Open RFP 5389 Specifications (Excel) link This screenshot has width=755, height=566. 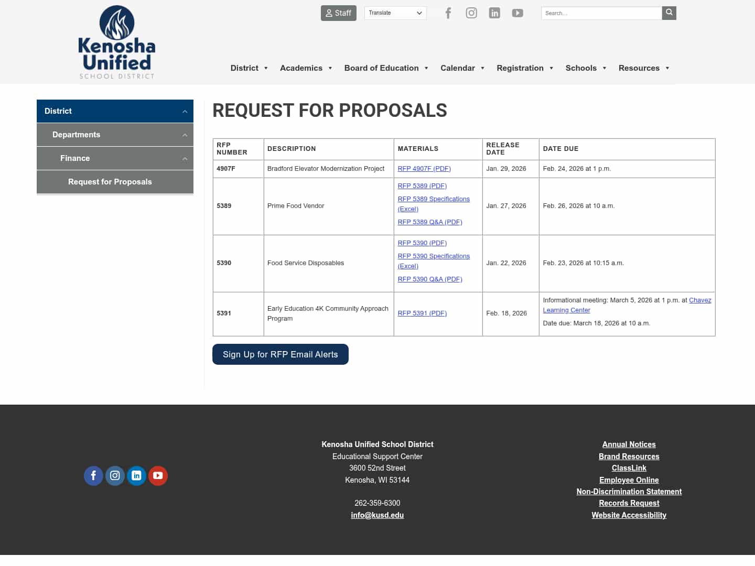pyautogui.click(x=434, y=204)
